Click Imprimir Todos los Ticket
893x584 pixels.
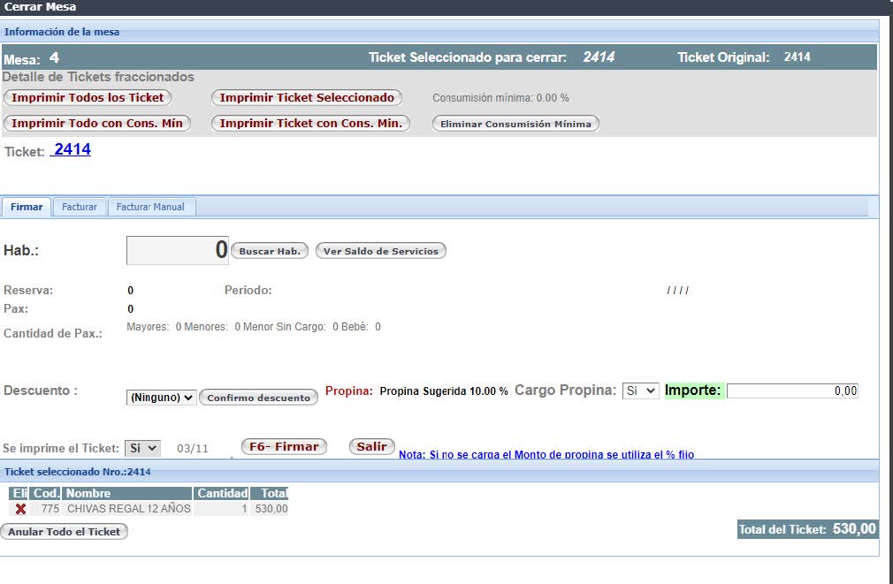point(87,97)
